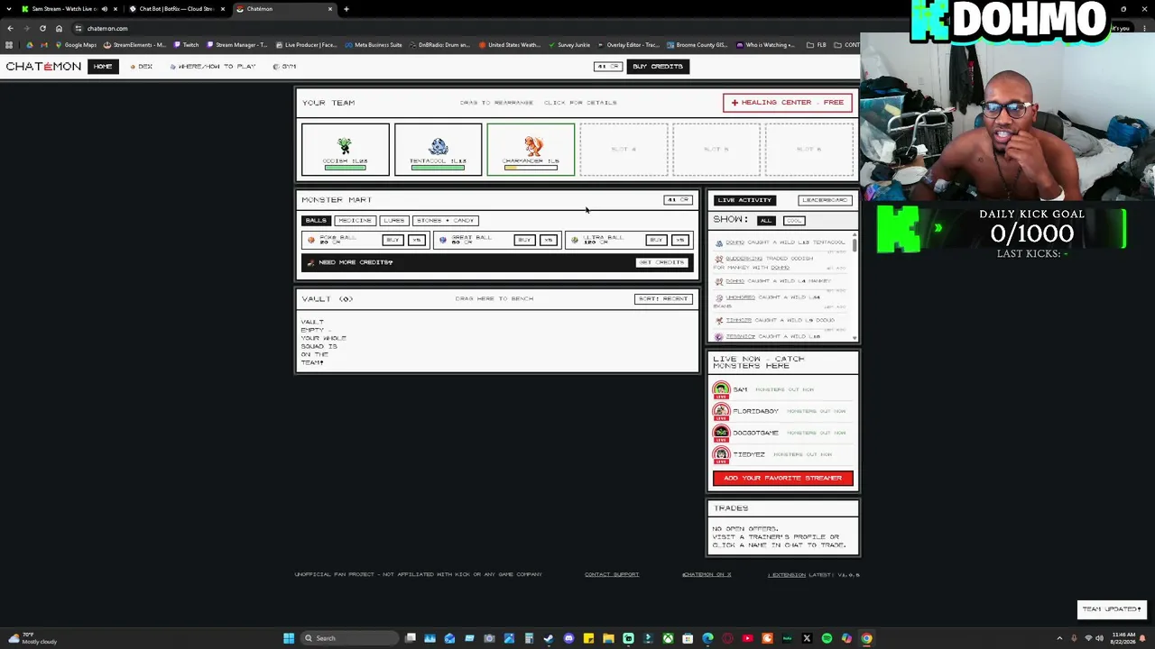Switch to Chat Bot BotRix browser tab
This screenshot has height=649, width=1155.
point(176,9)
